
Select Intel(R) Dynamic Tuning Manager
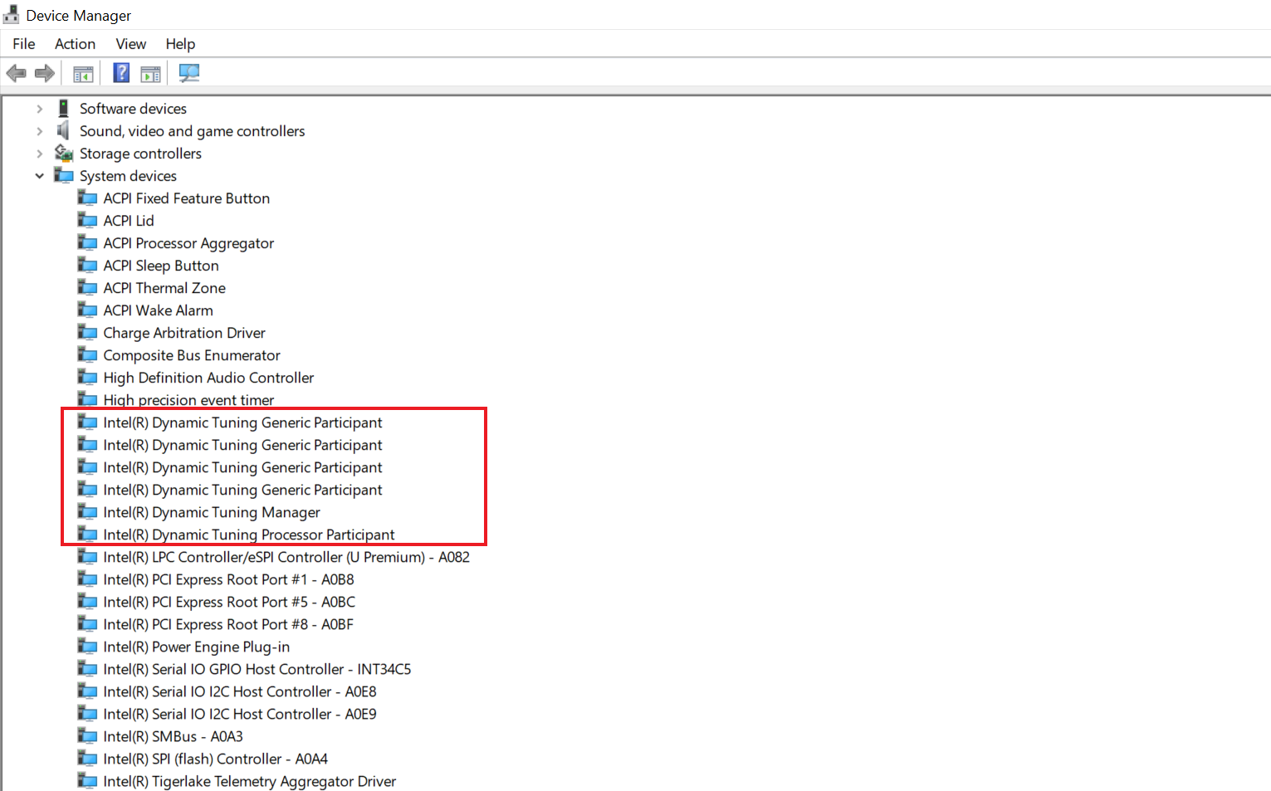pyautogui.click(x=212, y=512)
